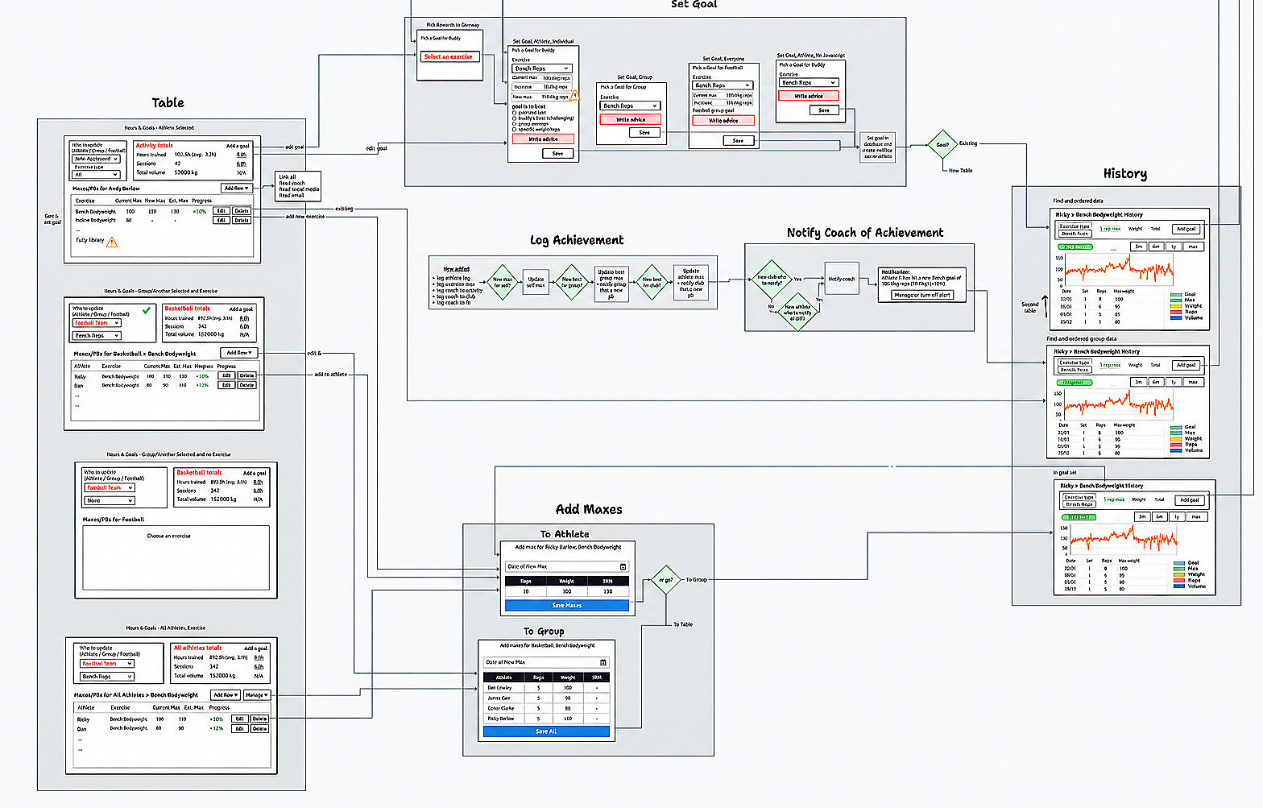The width and height of the screenshot is (1263, 808).
Task: Open calendar icon in To Athlete date field
Action: (623, 566)
